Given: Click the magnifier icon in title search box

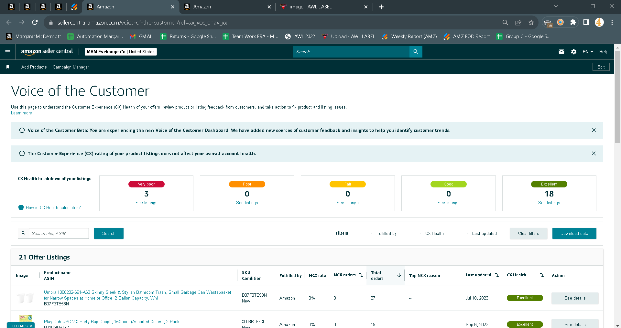Looking at the screenshot, I should pyautogui.click(x=23, y=233).
